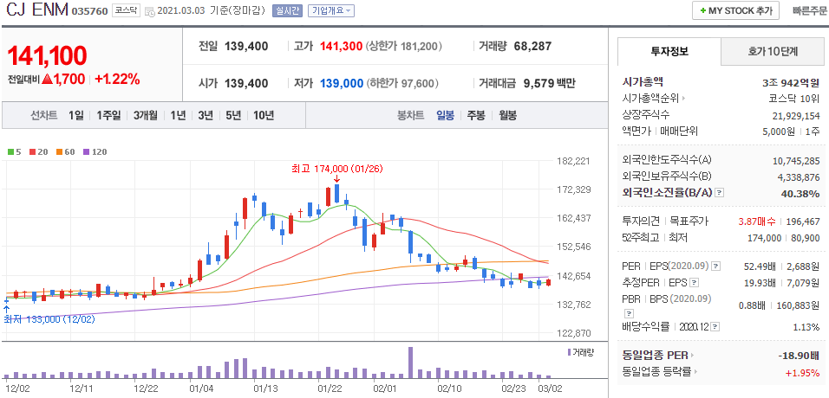Switch to the 호가10단계 tab

(773, 51)
